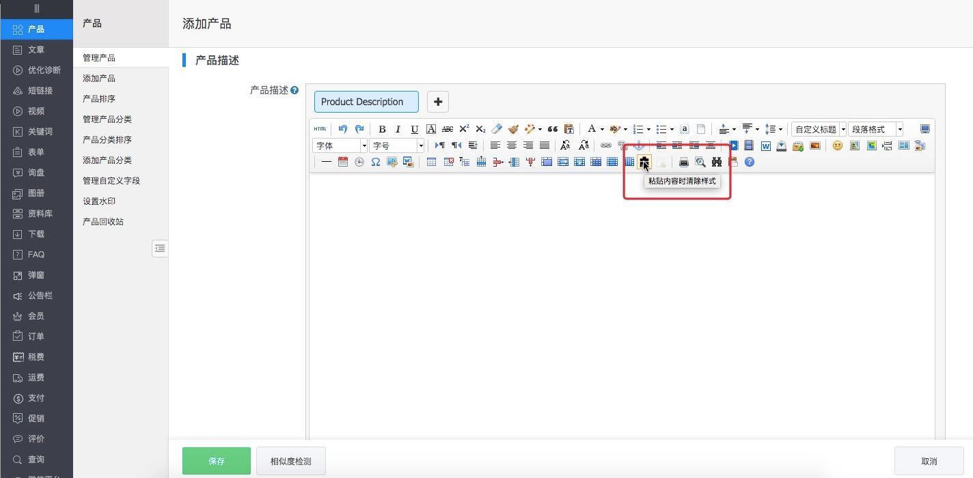The width and height of the screenshot is (973, 478).
Task: Switch editor to HTML source view
Action: click(319, 128)
